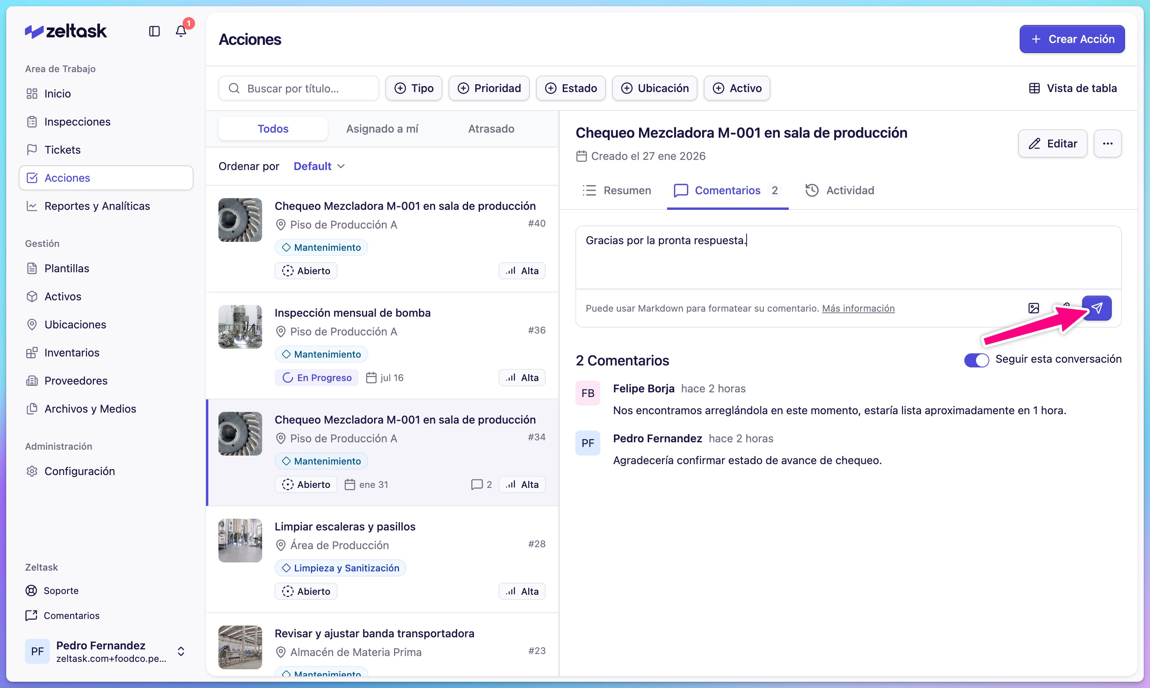
Task: Focus the Buscar por título search field
Action: click(x=299, y=88)
